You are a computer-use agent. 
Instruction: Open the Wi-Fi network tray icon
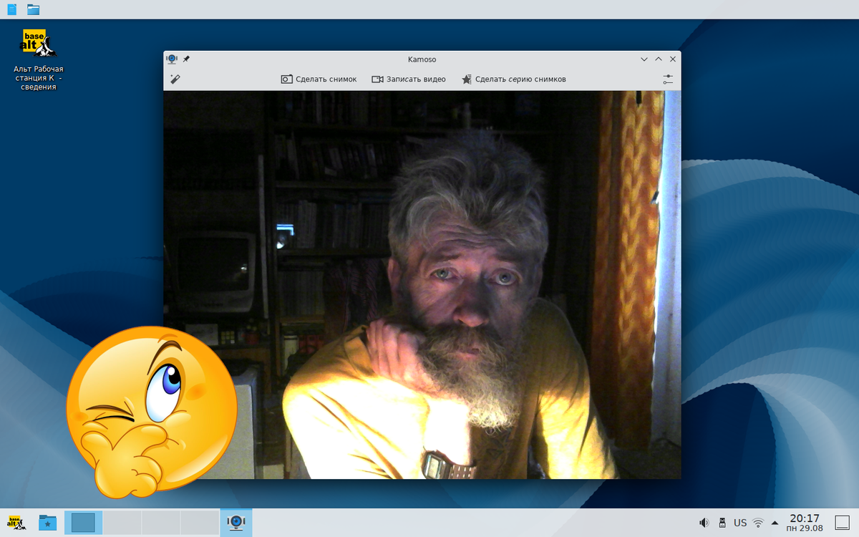(758, 523)
